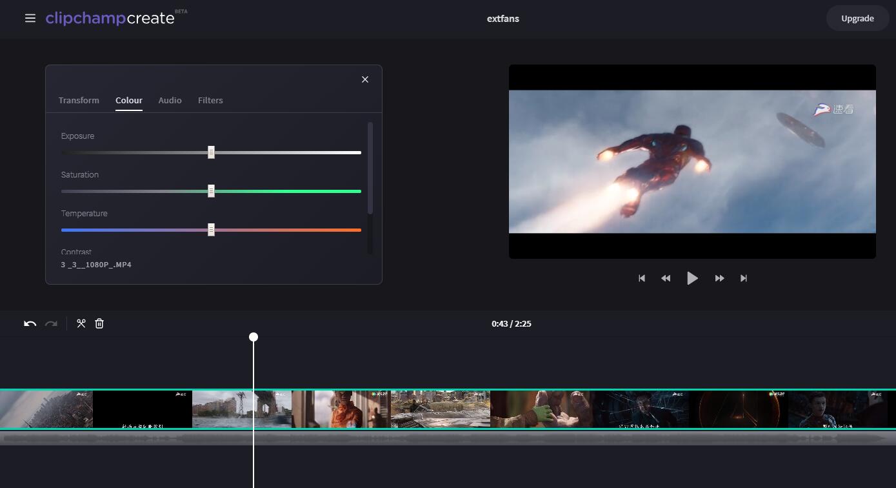Click the Upgrade button
This screenshot has width=896, height=488.
[857, 18]
